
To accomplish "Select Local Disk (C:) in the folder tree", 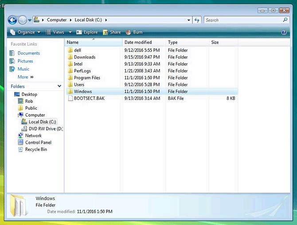I will (42, 122).
